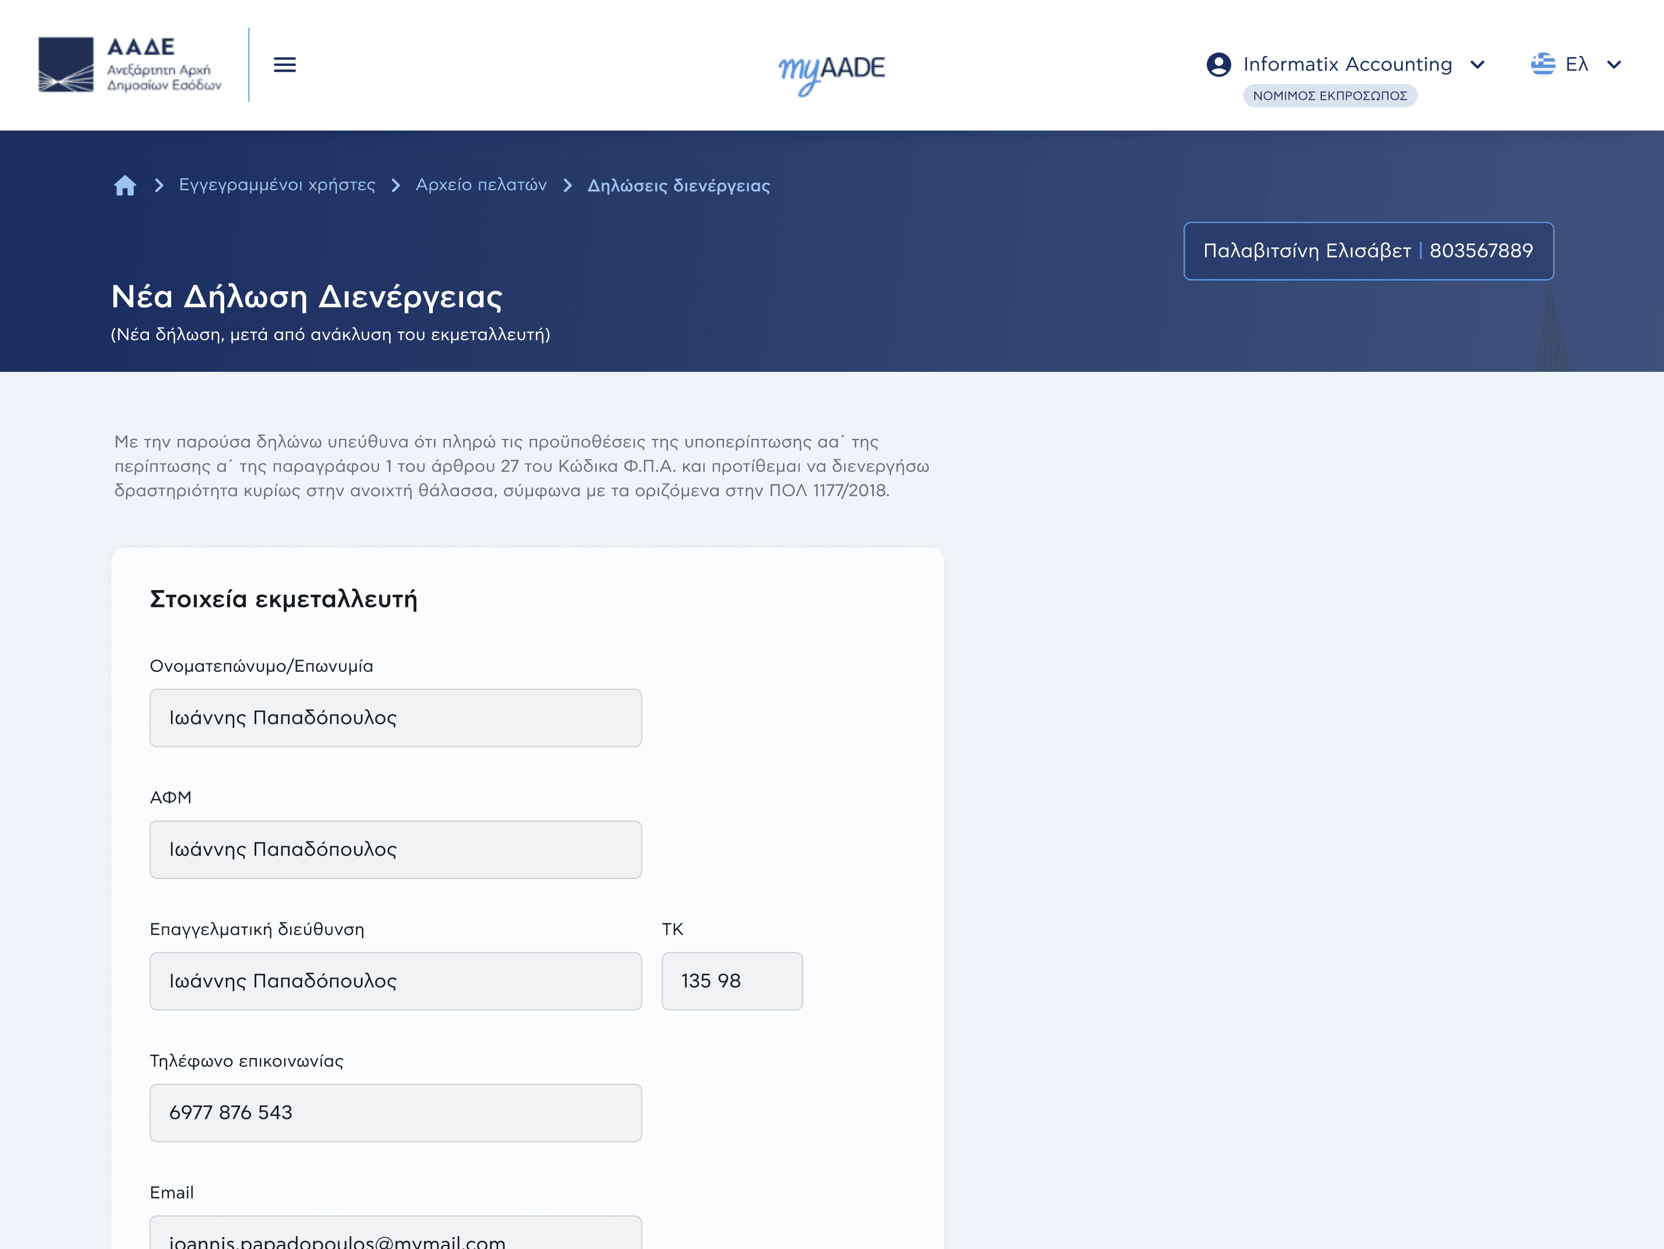Focus the Επαγγελματική διεύθυνση field

[395, 981]
